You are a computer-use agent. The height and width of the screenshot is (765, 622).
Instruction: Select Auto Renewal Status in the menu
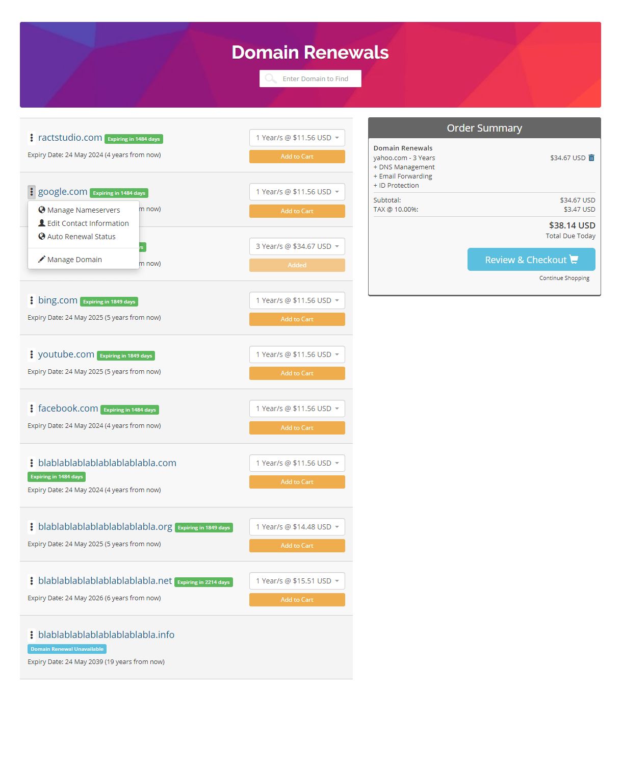tap(81, 237)
